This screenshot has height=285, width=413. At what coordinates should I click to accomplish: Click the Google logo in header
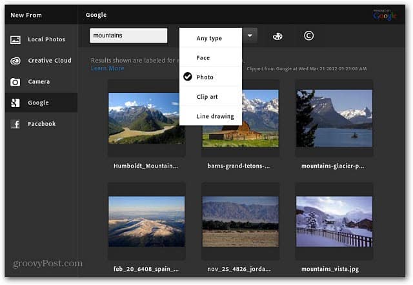(385, 15)
